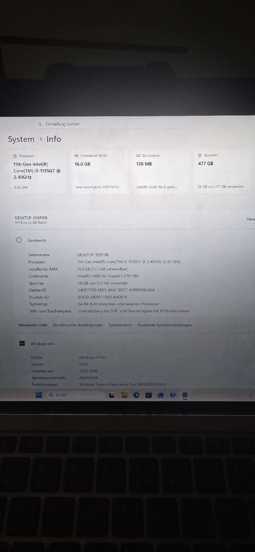Click the Geräteinfo info circle icon
Image resolution: width=255 pixels, height=552 pixels.
[x=19, y=240]
